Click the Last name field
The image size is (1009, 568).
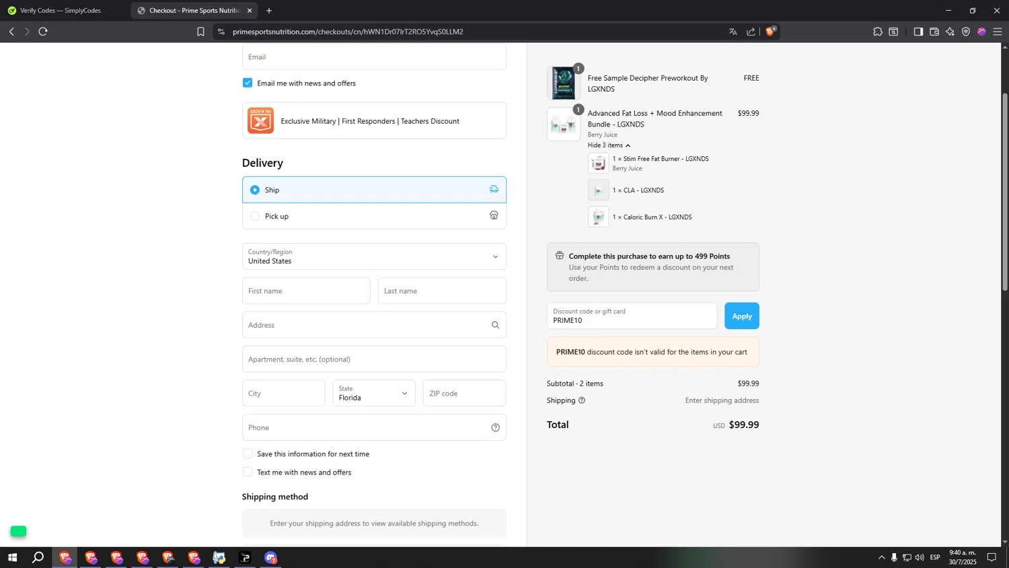pos(442,291)
